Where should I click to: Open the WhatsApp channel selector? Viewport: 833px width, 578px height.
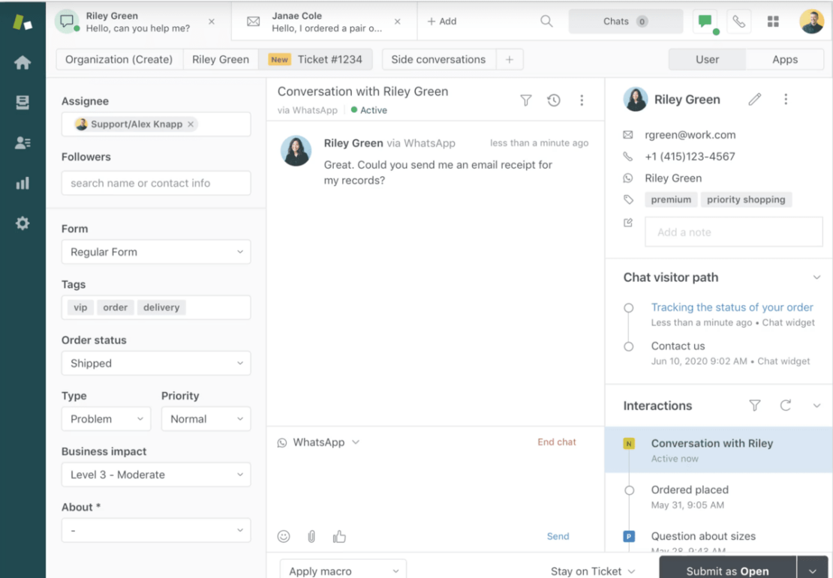(318, 442)
